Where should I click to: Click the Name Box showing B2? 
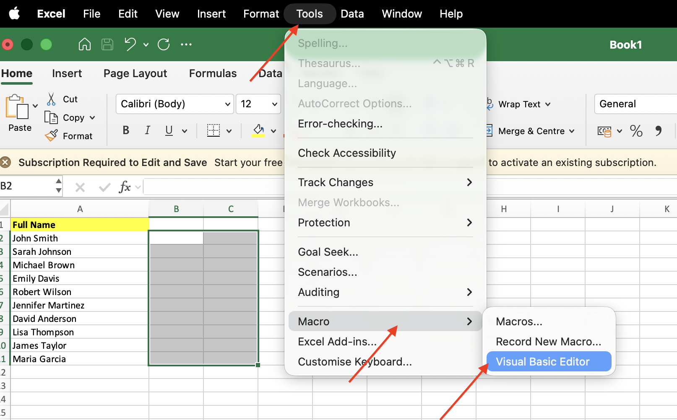[x=25, y=186]
